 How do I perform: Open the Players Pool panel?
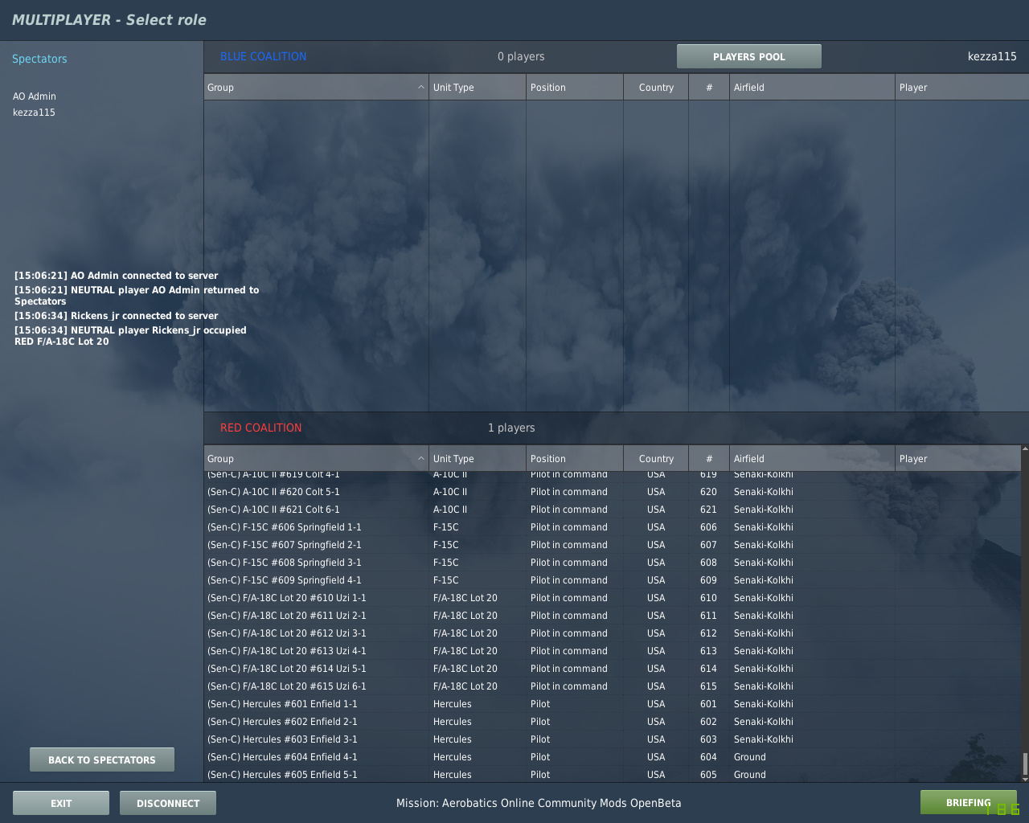tap(749, 56)
